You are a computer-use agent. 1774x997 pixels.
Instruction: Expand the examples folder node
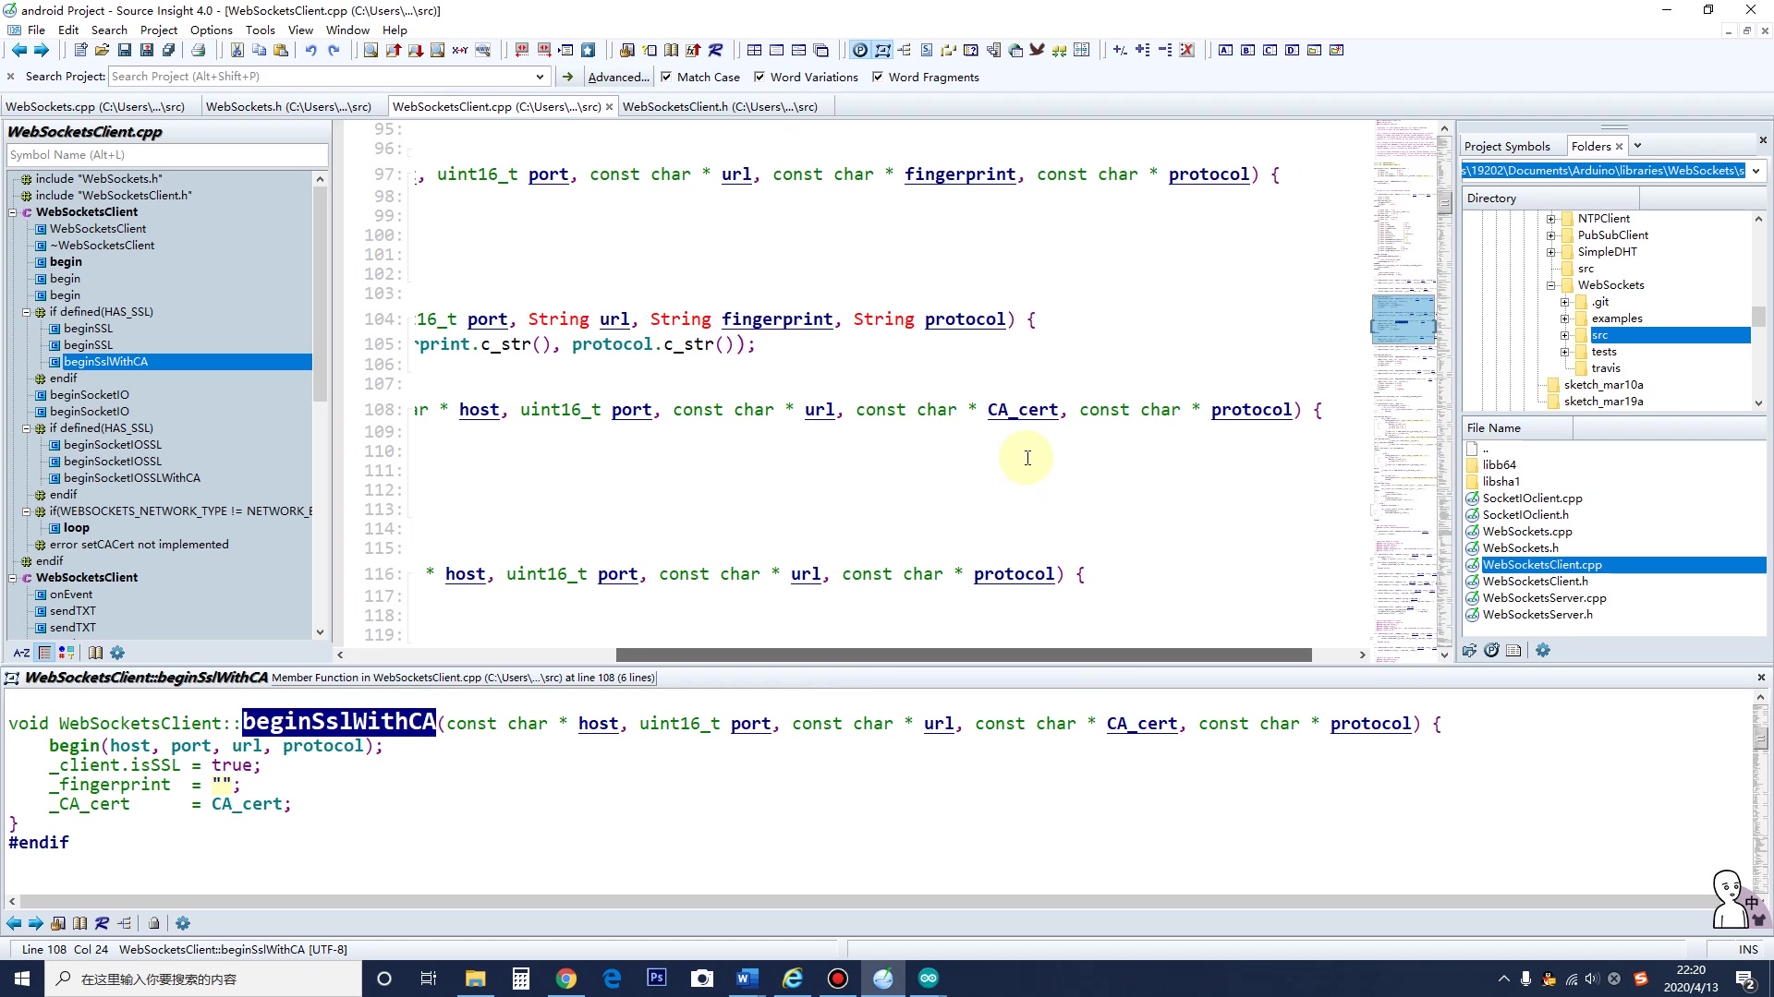[1564, 318]
